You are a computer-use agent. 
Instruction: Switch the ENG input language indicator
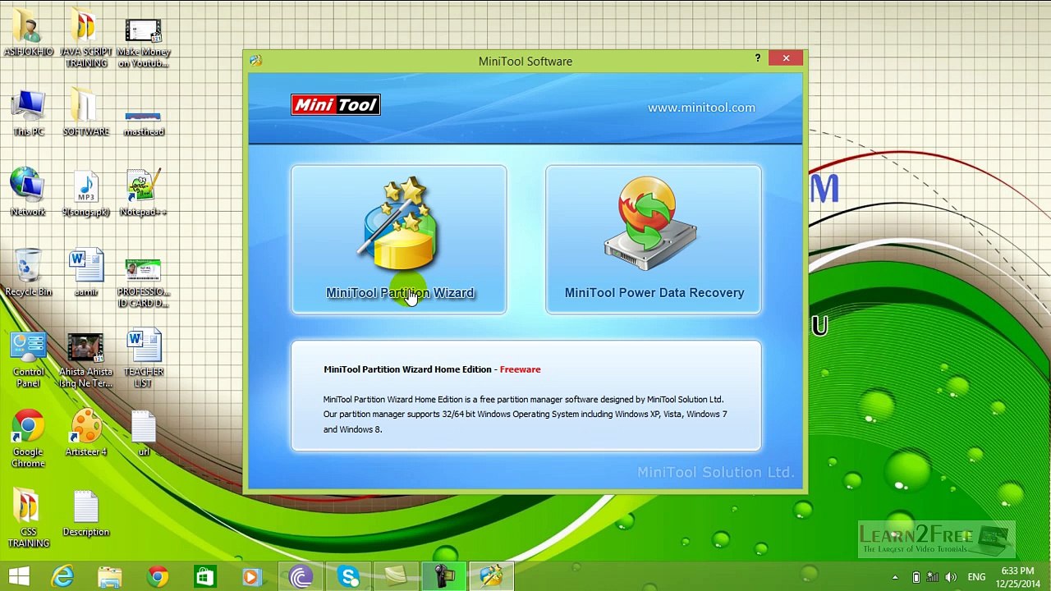pos(976,577)
